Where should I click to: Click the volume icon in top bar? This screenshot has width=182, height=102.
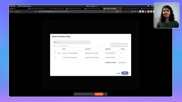(x=148, y=6)
